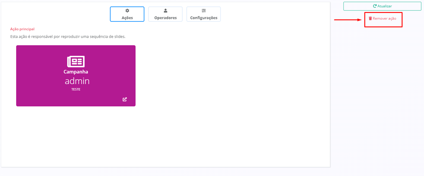Click the Remover ação link text

384,19
